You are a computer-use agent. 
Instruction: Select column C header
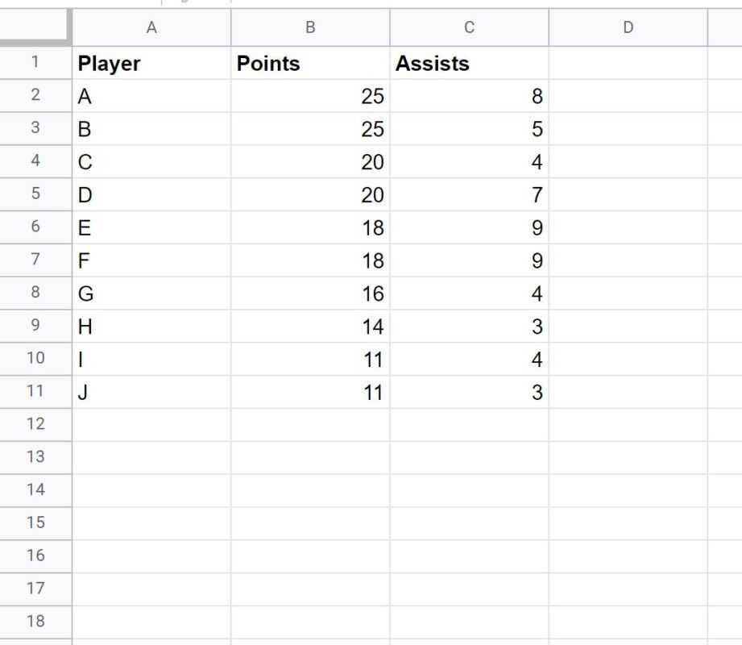[470, 27]
